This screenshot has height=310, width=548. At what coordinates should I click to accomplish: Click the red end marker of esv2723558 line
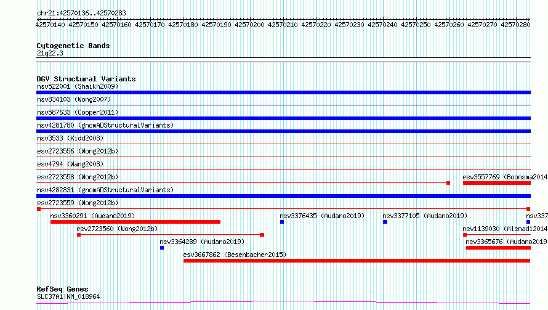point(448,183)
